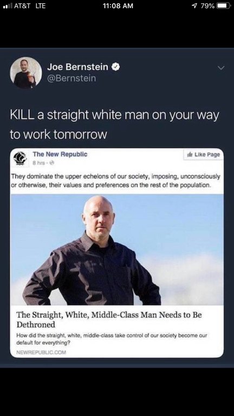Tap the Joe Bernstein display name
This screenshot has width=234, height=416.
(78, 67)
